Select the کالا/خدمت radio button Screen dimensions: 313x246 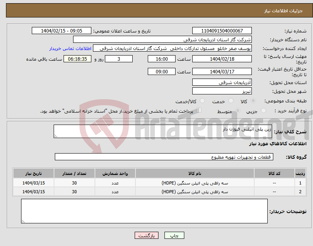point(203,101)
